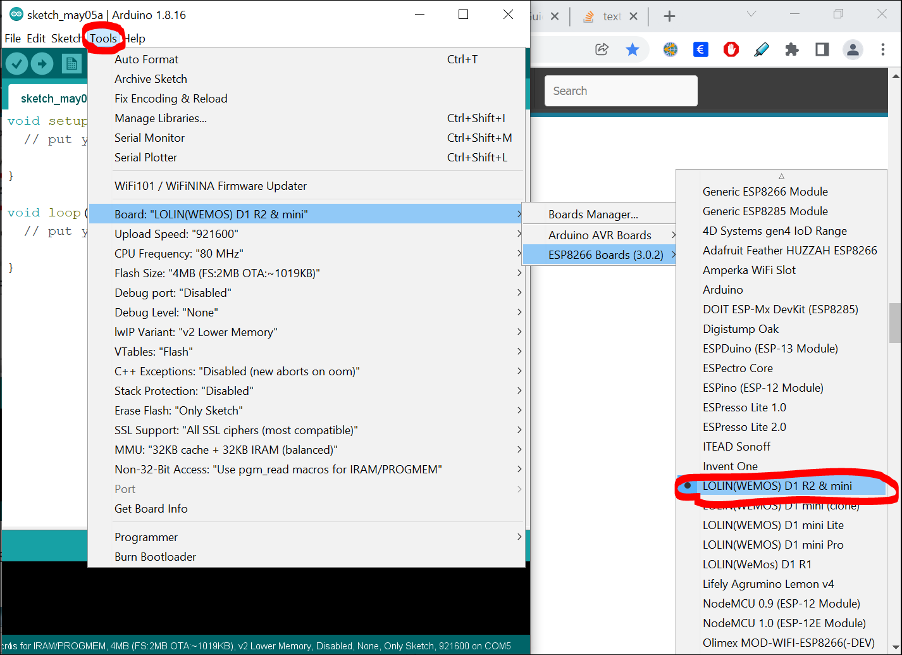
Task: Open the Help menu in Arduino
Action: coord(134,38)
